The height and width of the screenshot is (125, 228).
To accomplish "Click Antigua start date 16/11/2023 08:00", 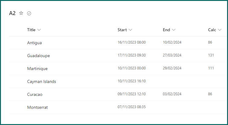I will [131, 42].
